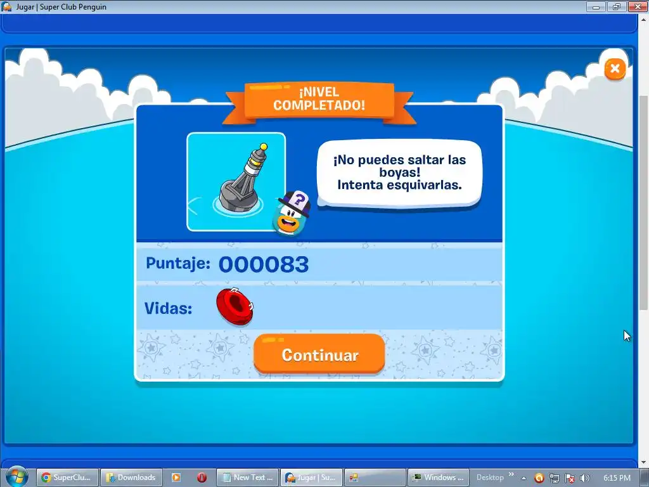Image resolution: width=649 pixels, height=487 pixels.
Task: Open the volume speaker tray icon
Action: click(584, 478)
